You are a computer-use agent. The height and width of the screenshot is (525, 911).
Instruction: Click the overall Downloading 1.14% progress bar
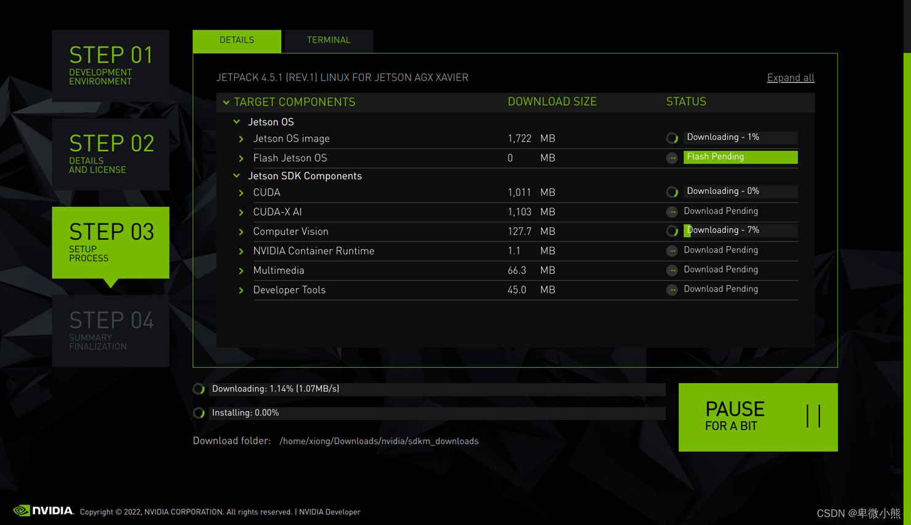pos(437,389)
